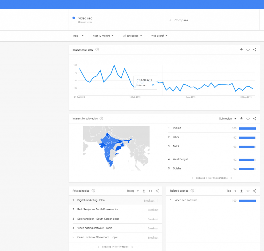Open the All categories dropdown
The width and height of the screenshot is (264, 251).
[133, 36]
